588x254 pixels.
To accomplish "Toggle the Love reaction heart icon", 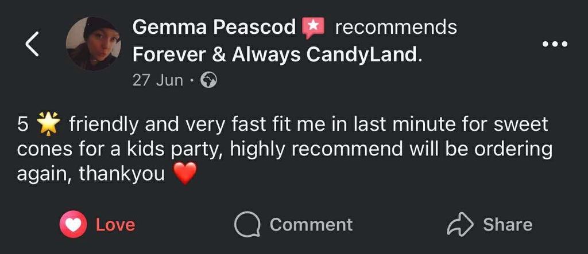I will coord(73,225).
